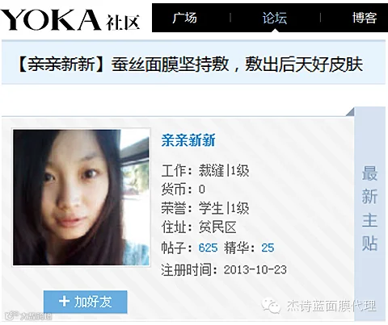The width and height of the screenshot is (388, 325).
Task: Click the 货币 value 0
Action: [x=202, y=190]
